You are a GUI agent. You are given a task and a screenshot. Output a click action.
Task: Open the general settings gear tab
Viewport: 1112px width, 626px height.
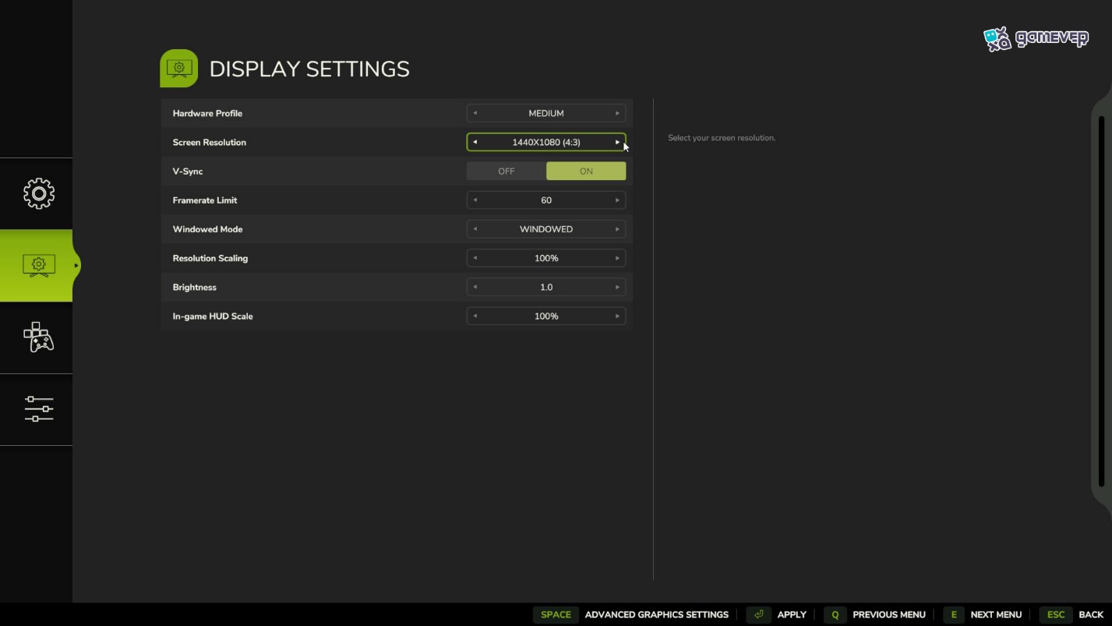(38, 193)
